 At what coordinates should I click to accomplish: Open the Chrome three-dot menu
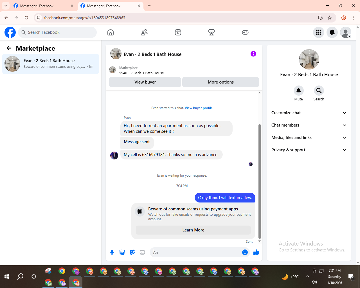coord(354,18)
